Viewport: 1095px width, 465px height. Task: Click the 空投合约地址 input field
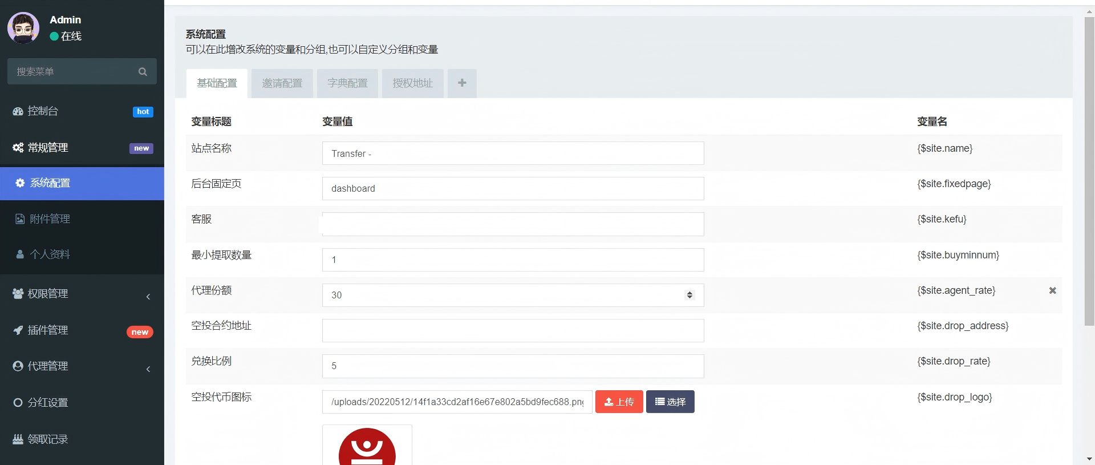click(513, 331)
